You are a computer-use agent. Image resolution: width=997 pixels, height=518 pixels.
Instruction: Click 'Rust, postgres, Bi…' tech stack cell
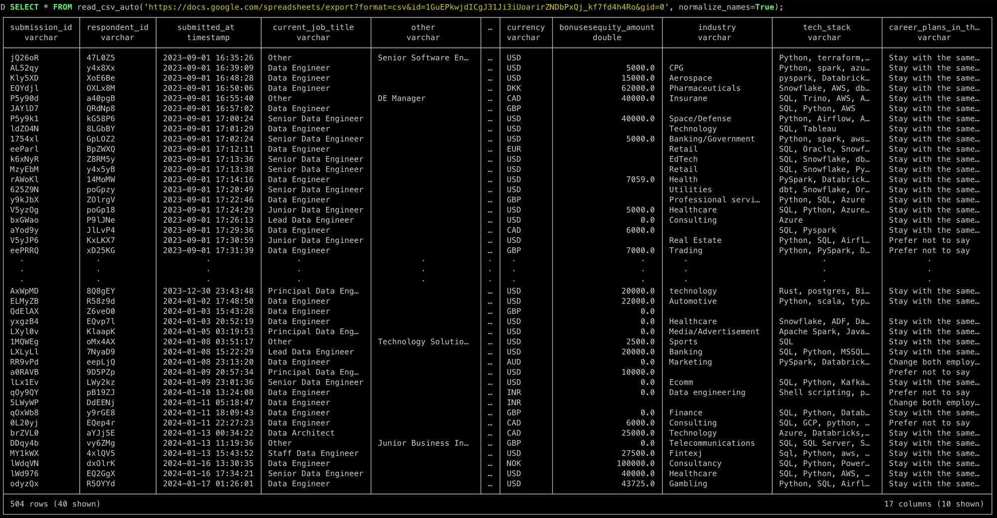(x=825, y=291)
